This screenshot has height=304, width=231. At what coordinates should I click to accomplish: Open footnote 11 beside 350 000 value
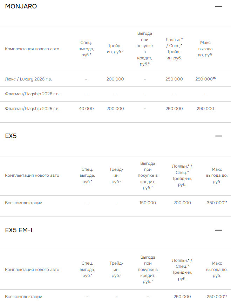226,202
